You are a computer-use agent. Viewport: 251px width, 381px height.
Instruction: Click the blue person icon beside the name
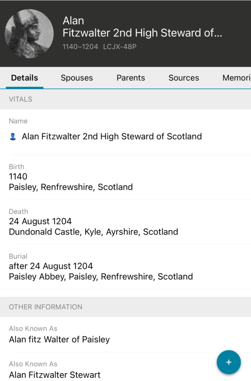pyautogui.click(x=13, y=137)
